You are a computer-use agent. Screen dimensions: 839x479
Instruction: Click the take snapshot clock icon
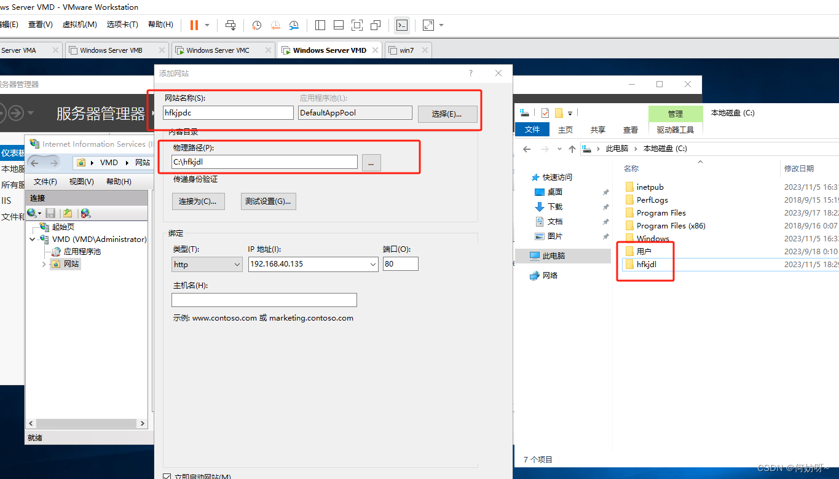(x=257, y=25)
